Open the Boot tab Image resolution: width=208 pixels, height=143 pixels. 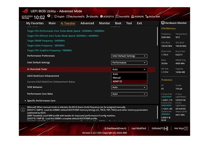(118, 23)
